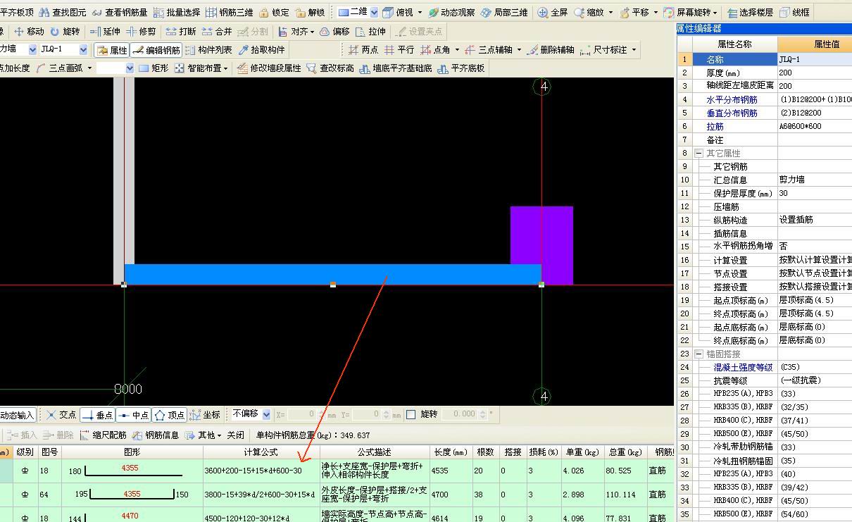Open the 不偏移 offset mode dropdown

pos(266,415)
